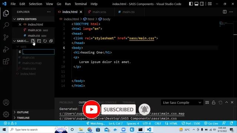Viewport: 237px width, 133px height.
Task: Open the Explorer view in activity bar
Action: tap(6, 13)
